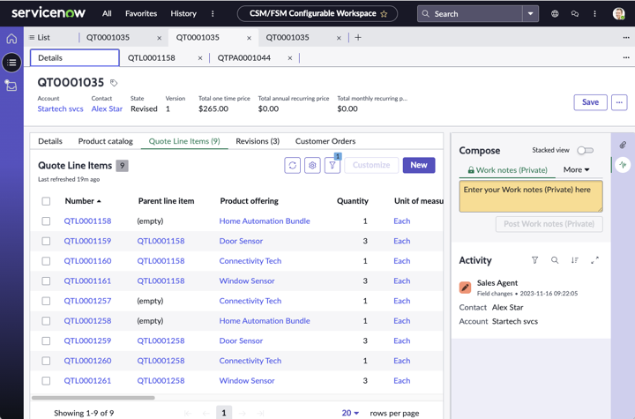Refresh the Quote Line Items list
The height and width of the screenshot is (419, 635).
coord(293,165)
